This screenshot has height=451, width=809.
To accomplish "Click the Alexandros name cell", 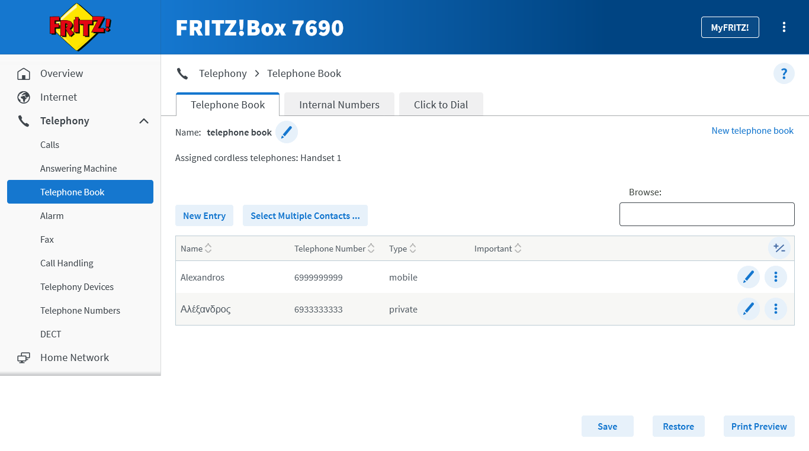I will click(x=203, y=277).
